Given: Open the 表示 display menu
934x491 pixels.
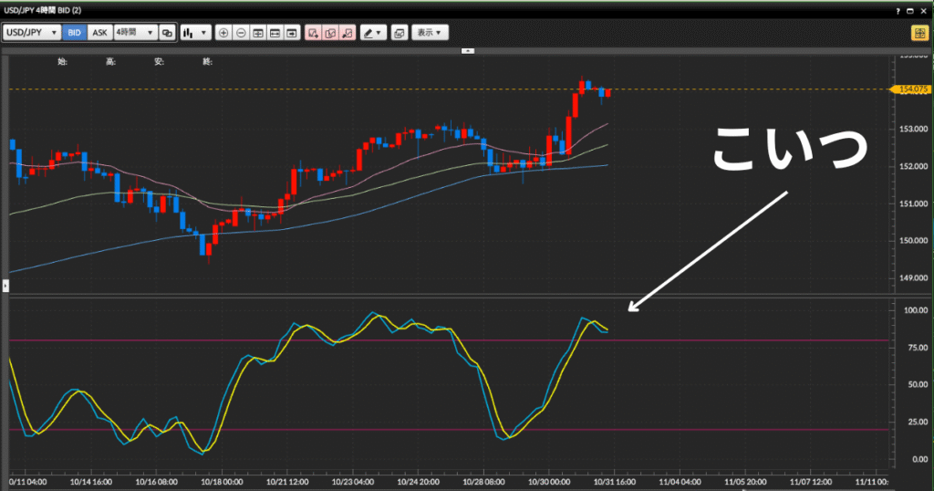Looking at the screenshot, I should [x=430, y=33].
